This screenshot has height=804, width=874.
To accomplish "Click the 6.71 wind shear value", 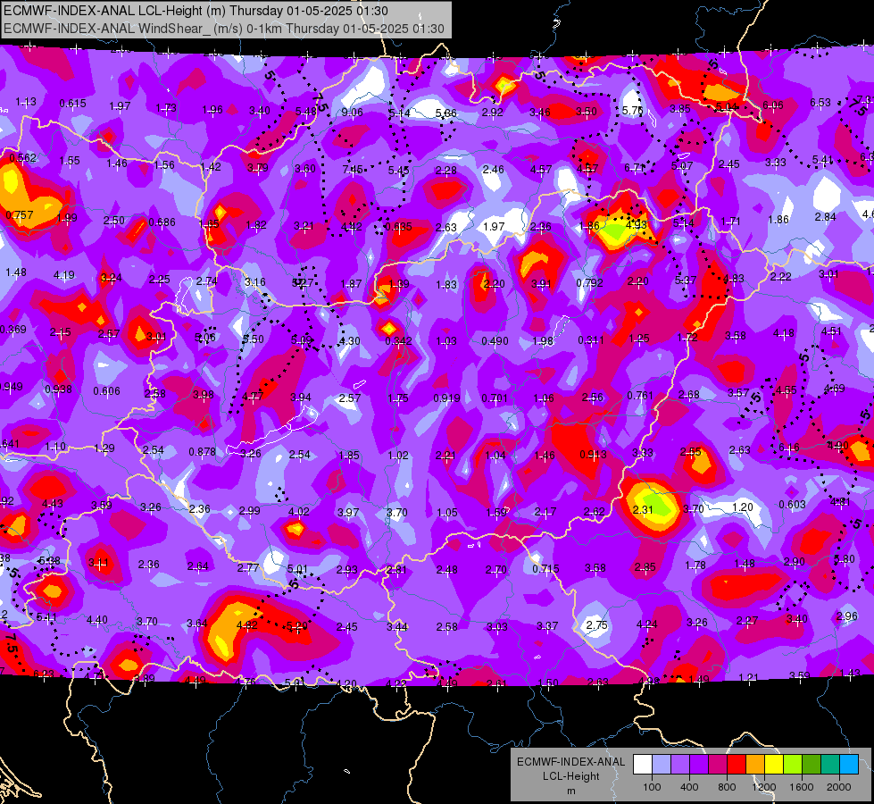I will point(635,167).
